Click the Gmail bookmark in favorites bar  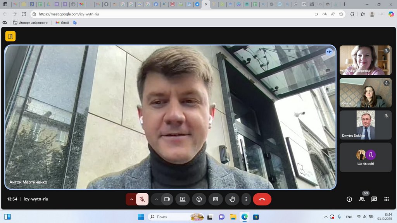coord(62,22)
